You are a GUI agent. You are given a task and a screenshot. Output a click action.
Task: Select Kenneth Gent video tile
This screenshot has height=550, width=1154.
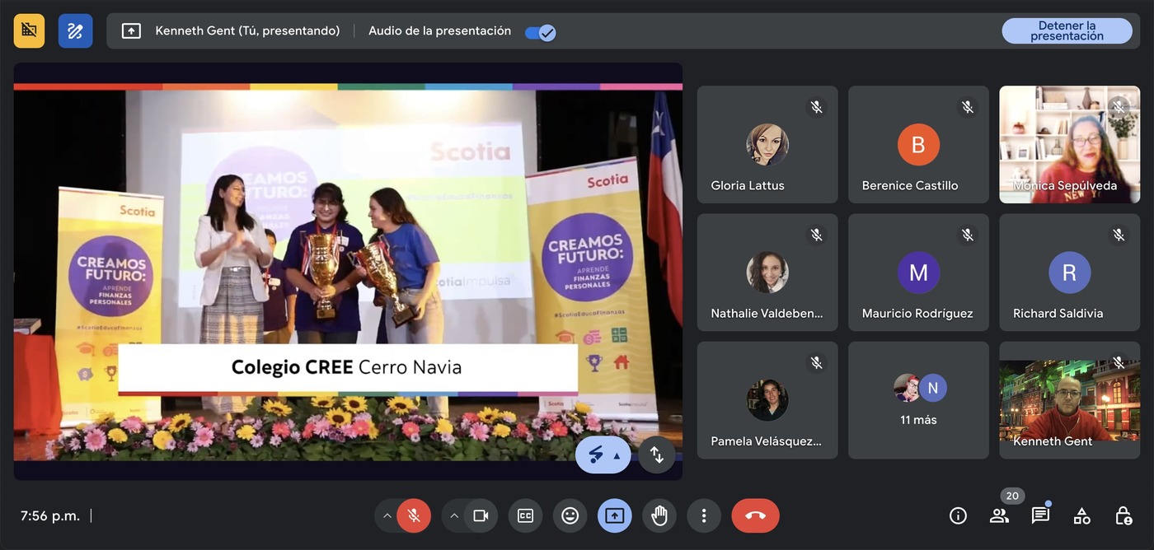click(x=1070, y=400)
